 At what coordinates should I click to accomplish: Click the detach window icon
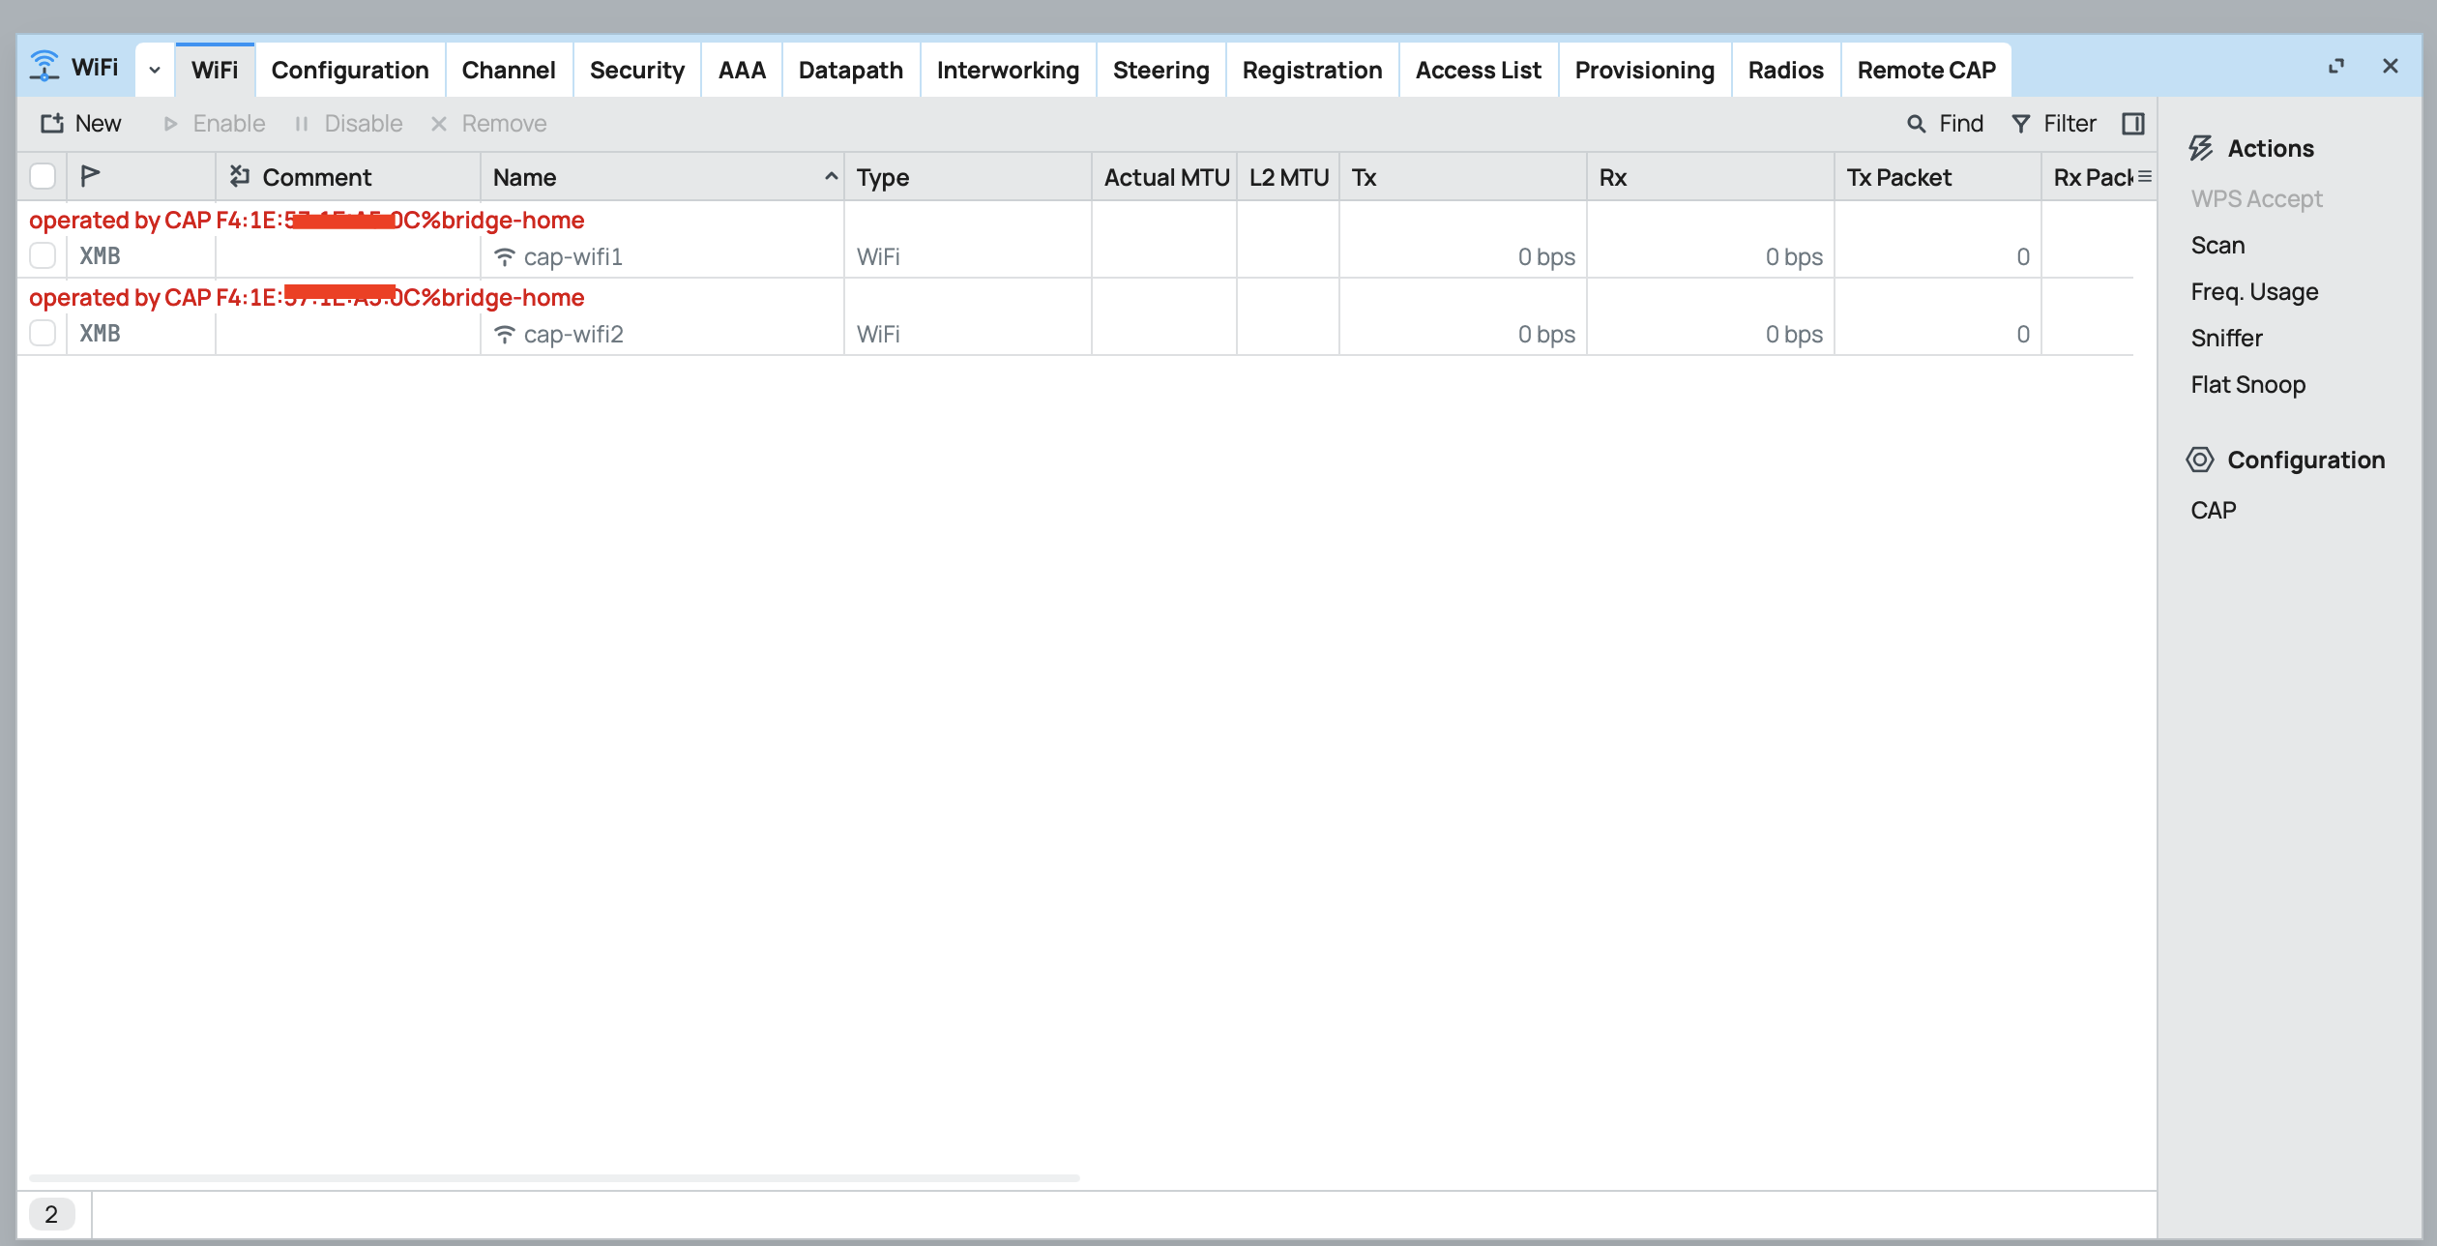tap(2336, 66)
